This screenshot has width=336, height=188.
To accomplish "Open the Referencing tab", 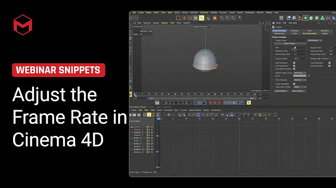I will pyautogui.click(x=279, y=34).
